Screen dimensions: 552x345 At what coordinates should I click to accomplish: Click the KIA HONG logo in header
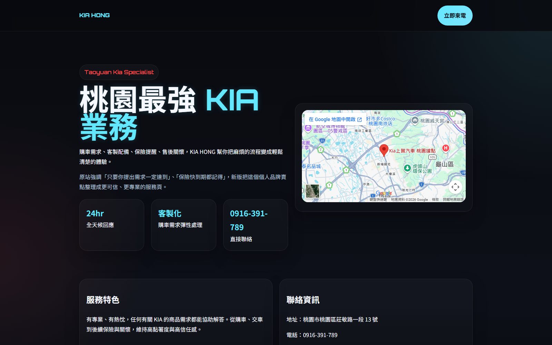click(x=95, y=15)
